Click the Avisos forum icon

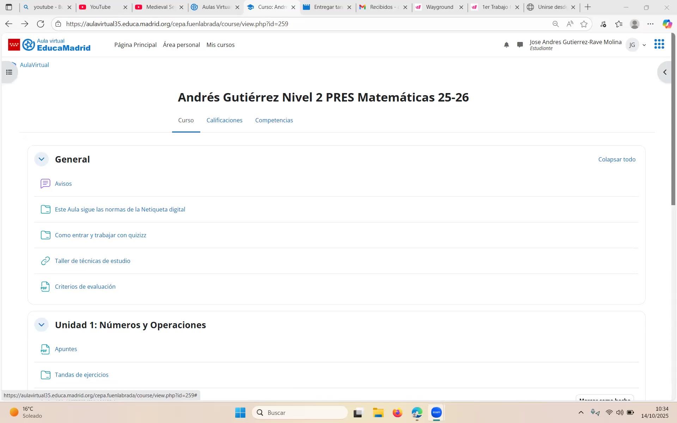pos(45,184)
